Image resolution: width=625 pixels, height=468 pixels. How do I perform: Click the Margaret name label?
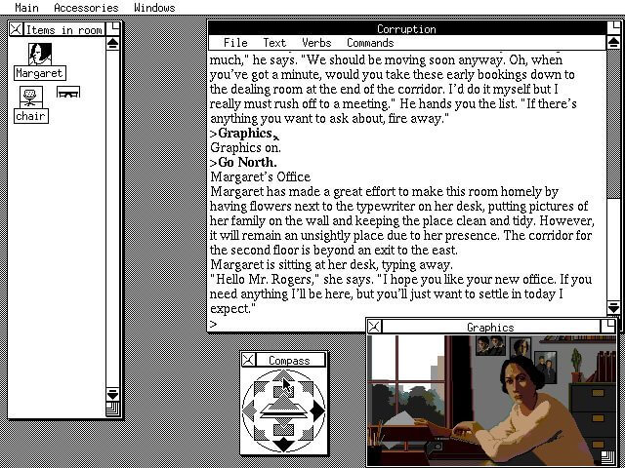click(x=39, y=73)
